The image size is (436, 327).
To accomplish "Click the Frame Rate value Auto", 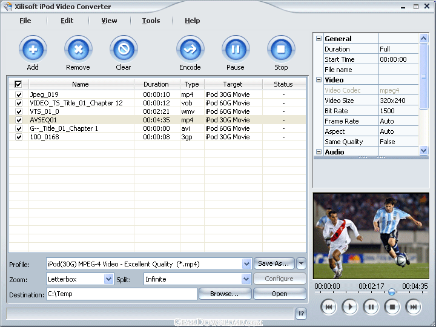I will coord(398,121).
